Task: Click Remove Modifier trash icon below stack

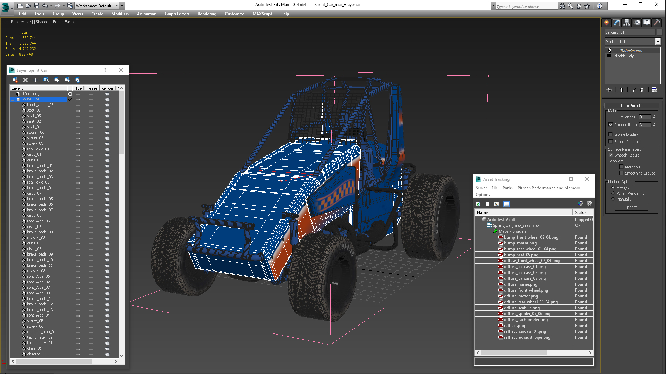Action: point(642,90)
